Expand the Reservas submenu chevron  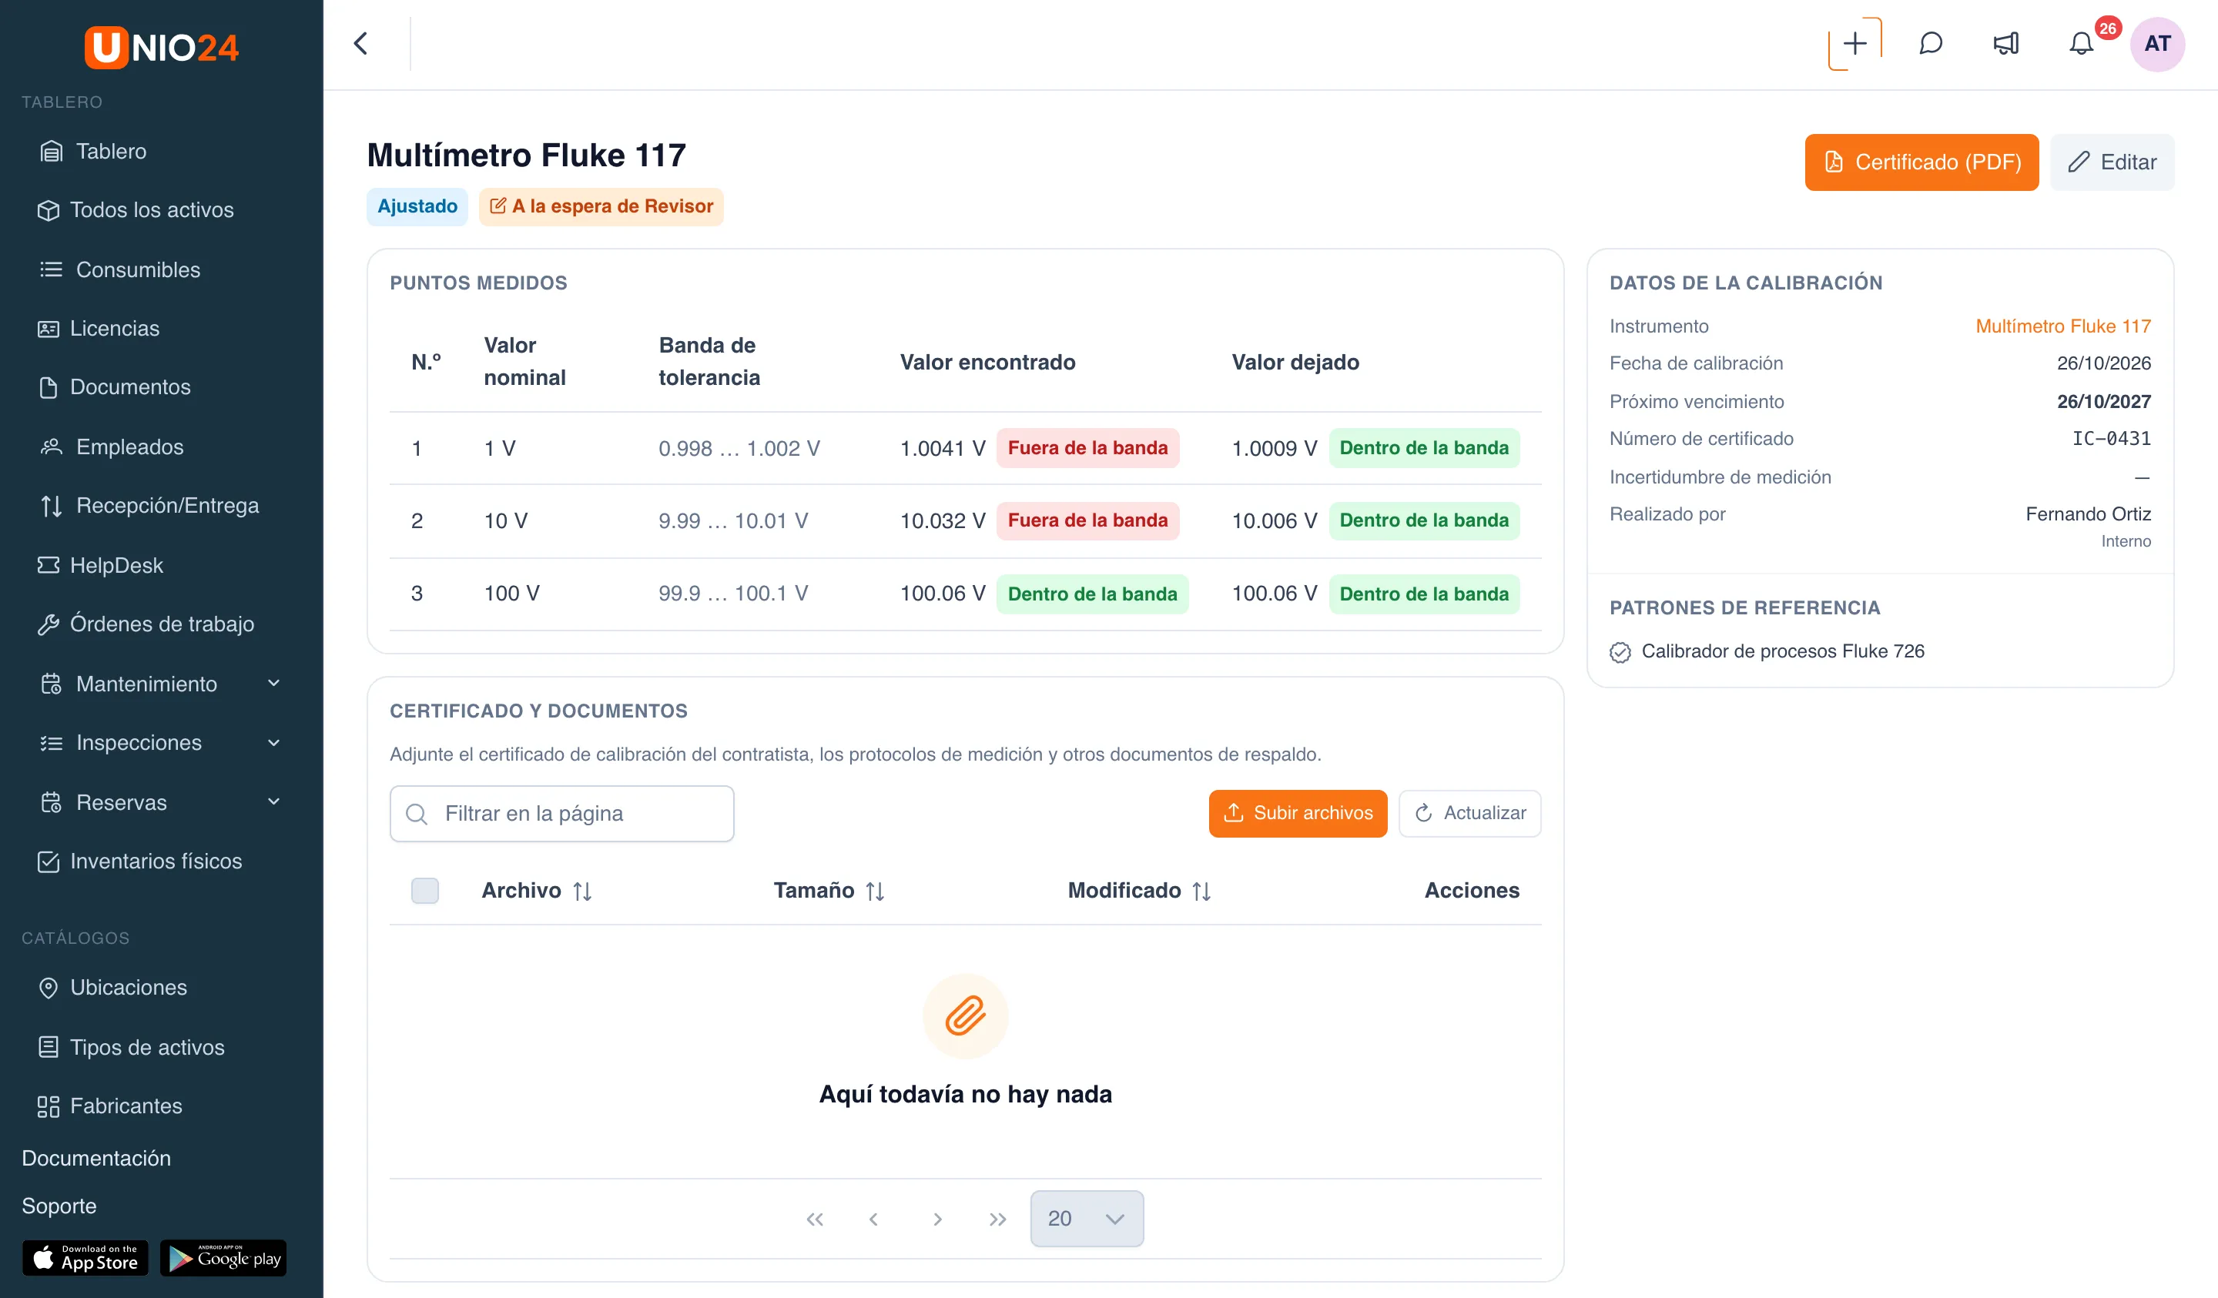[x=273, y=801]
